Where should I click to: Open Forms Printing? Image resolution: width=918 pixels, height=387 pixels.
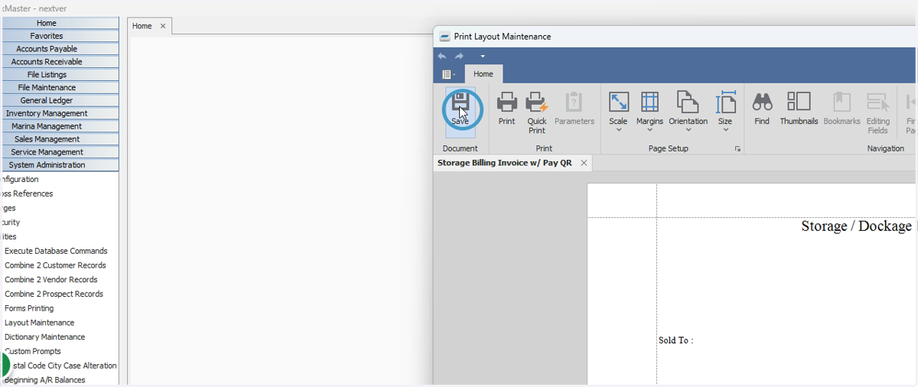point(29,308)
